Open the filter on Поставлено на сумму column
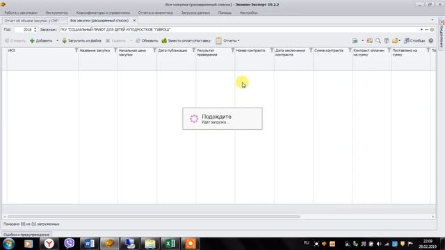The image size is (445, 250). click(x=428, y=50)
